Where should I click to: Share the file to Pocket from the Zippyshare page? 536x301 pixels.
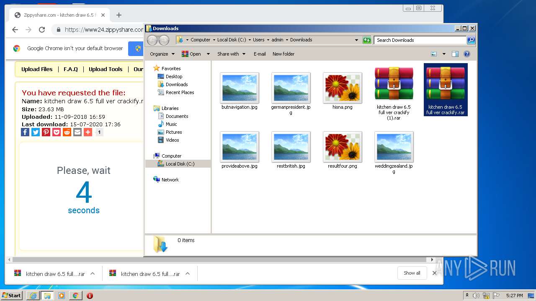point(57,132)
